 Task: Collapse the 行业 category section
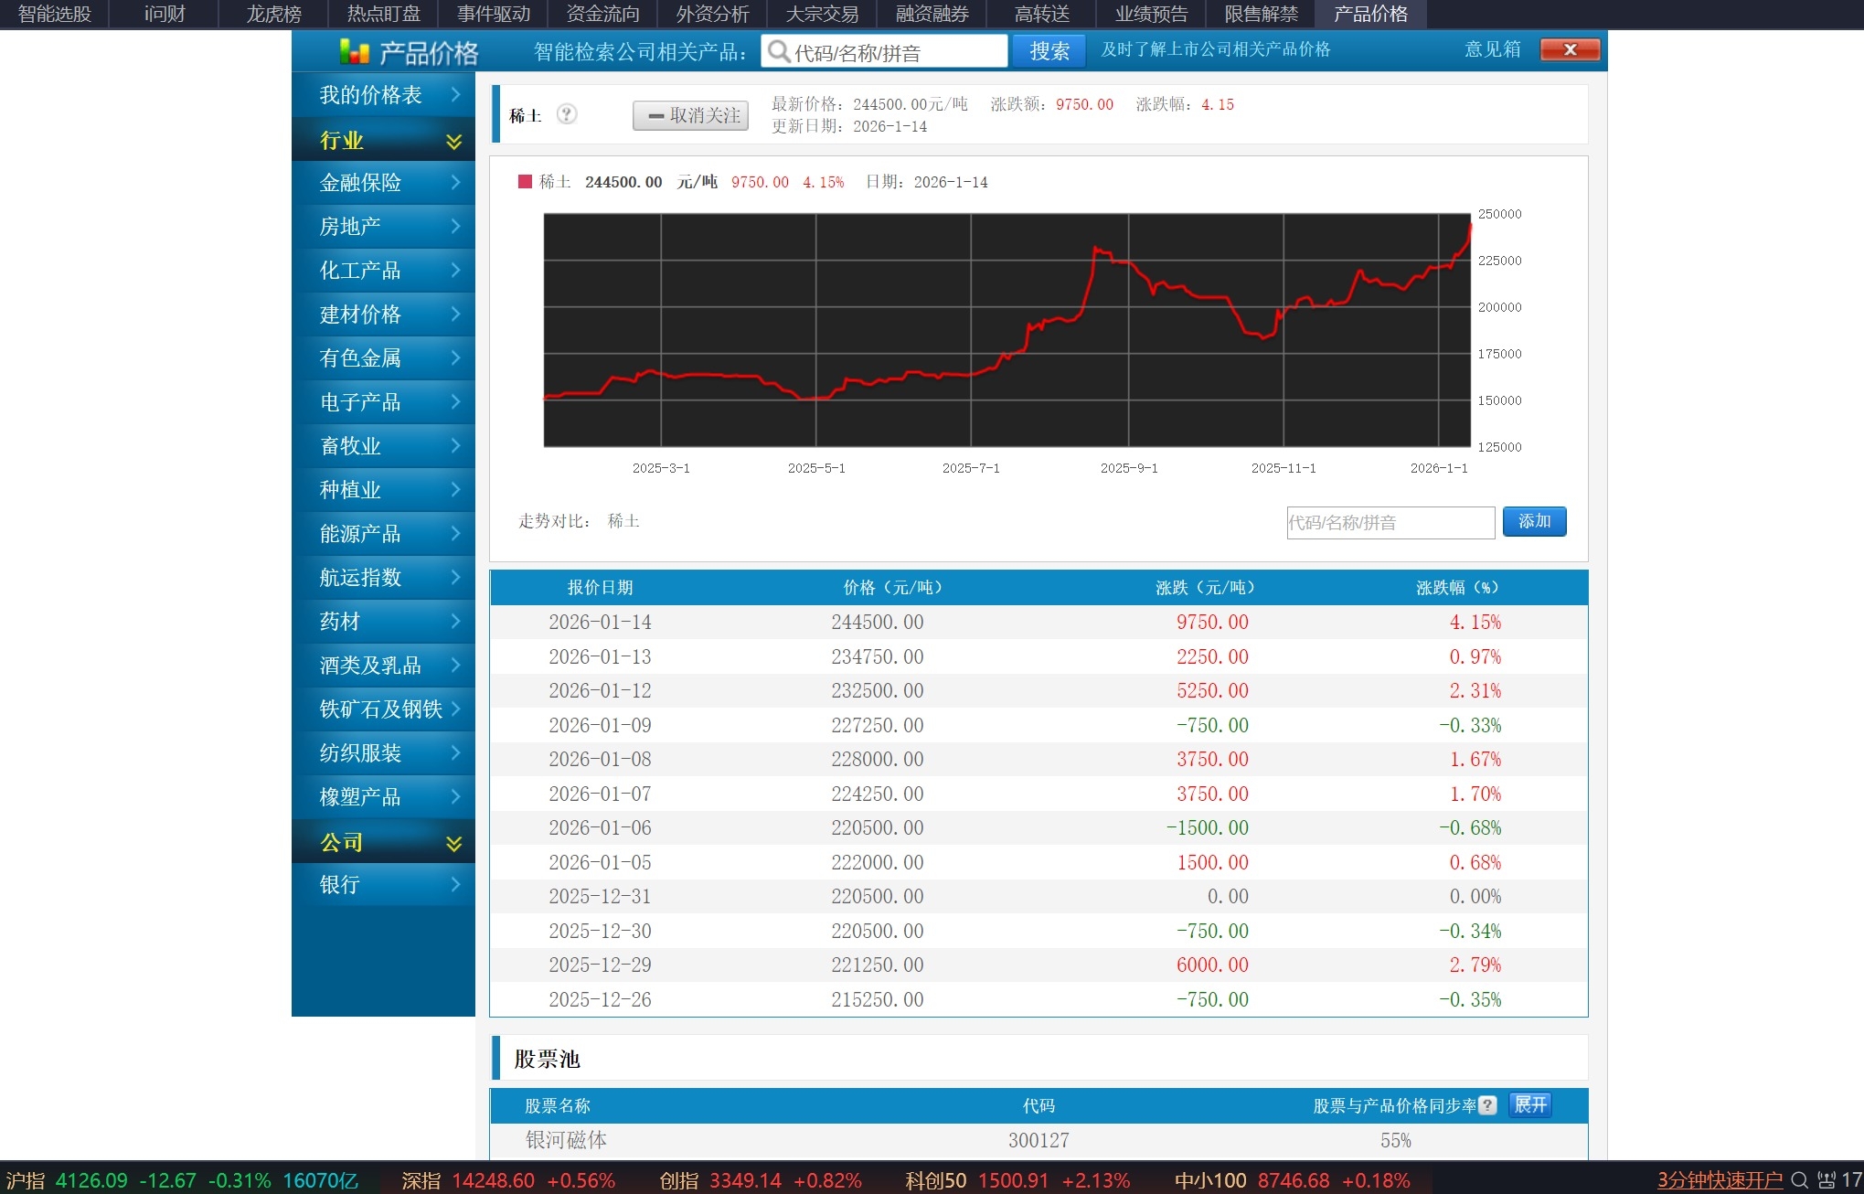click(453, 141)
